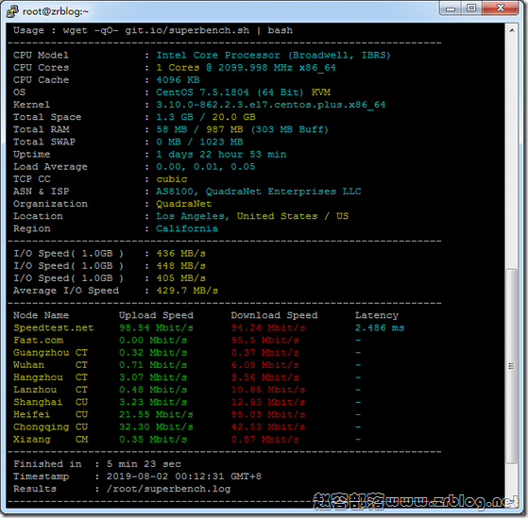Close the PuTTY terminal window
The width and height of the screenshot is (528, 518).
(x=501, y=8)
